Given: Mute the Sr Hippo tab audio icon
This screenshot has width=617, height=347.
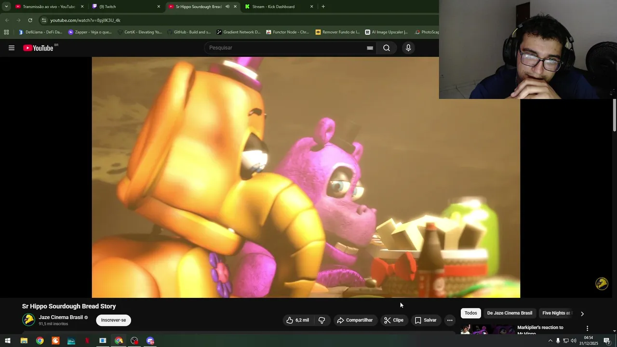Looking at the screenshot, I should (x=227, y=7).
